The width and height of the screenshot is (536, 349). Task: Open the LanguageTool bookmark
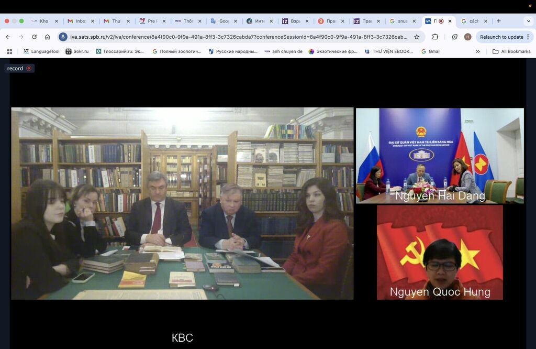click(x=41, y=51)
